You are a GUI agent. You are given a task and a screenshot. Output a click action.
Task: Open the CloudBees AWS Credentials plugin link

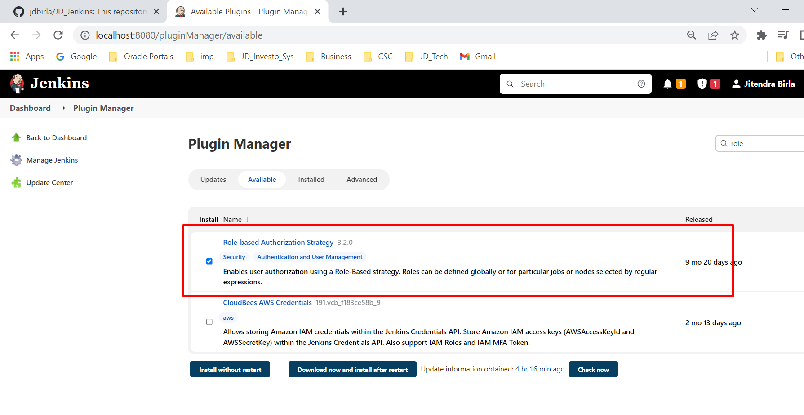pyautogui.click(x=267, y=303)
